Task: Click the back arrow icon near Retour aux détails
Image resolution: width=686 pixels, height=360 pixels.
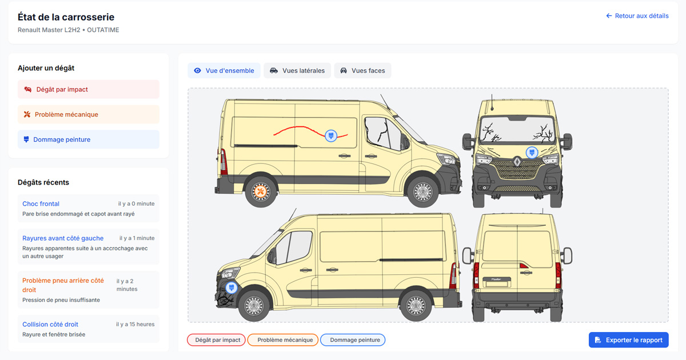Action: coord(609,16)
